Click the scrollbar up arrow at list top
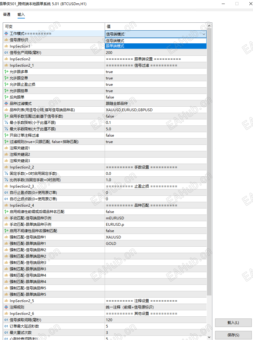Screen dimensions: 253x340 [x=209, y=25]
